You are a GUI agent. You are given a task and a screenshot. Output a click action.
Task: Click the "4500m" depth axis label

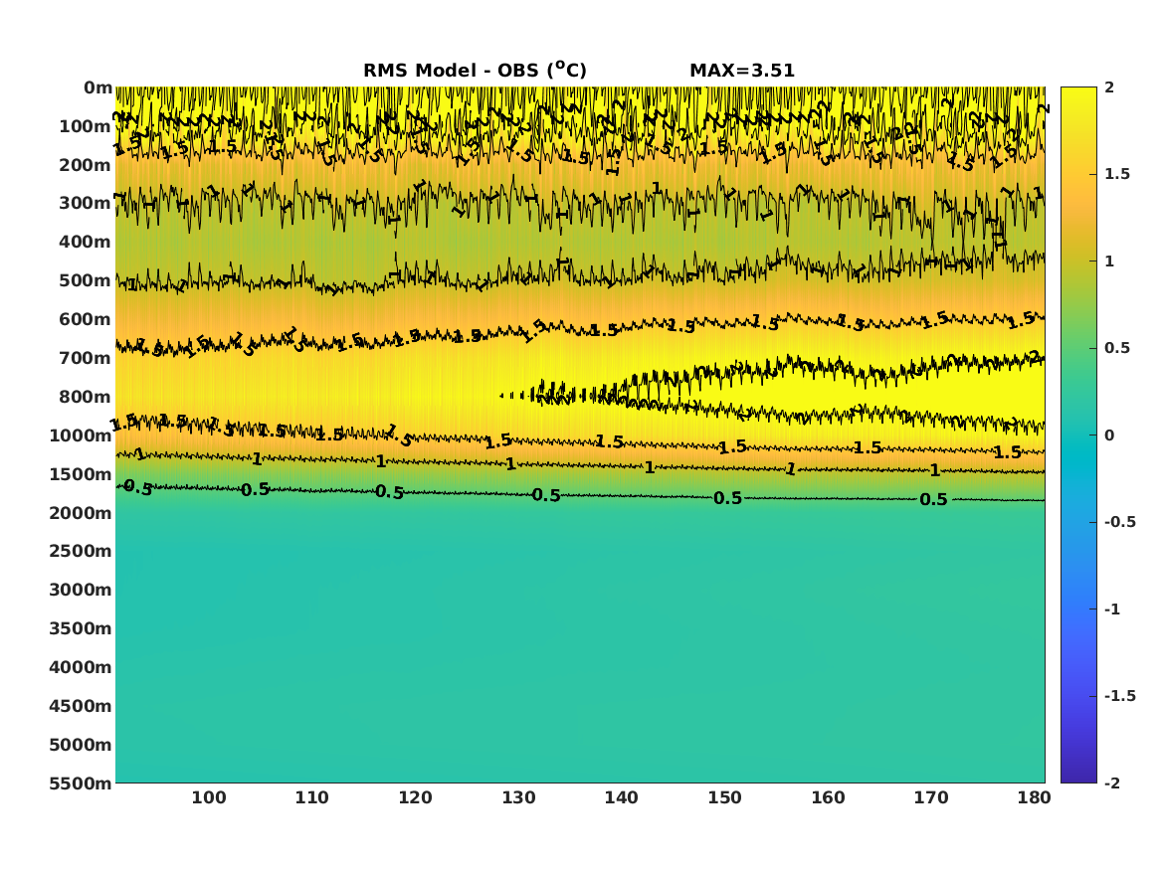(81, 706)
